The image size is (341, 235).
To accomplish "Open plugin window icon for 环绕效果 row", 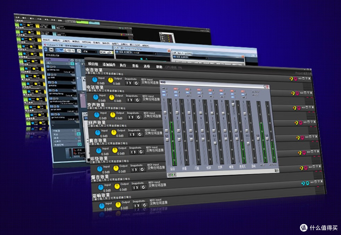I will 312,151.
